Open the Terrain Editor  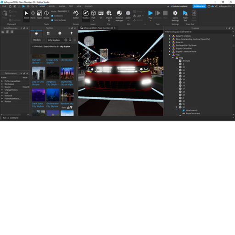click(76, 15)
